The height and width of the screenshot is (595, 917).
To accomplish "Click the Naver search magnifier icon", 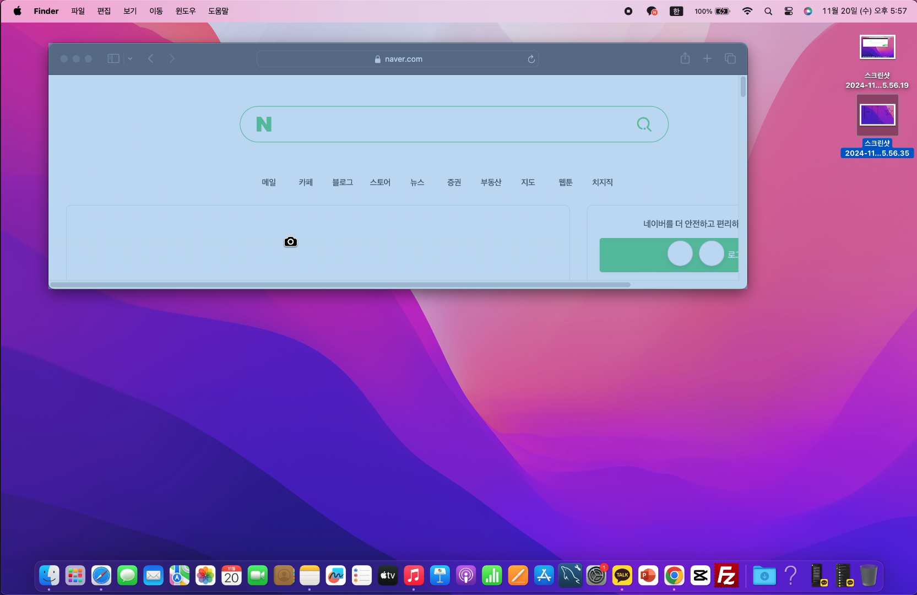I will (644, 124).
